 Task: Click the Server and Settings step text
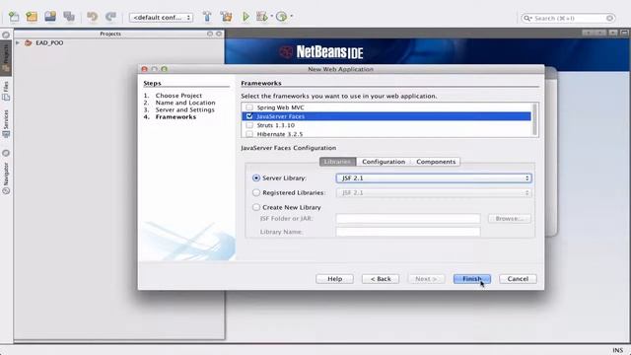point(185,109)
